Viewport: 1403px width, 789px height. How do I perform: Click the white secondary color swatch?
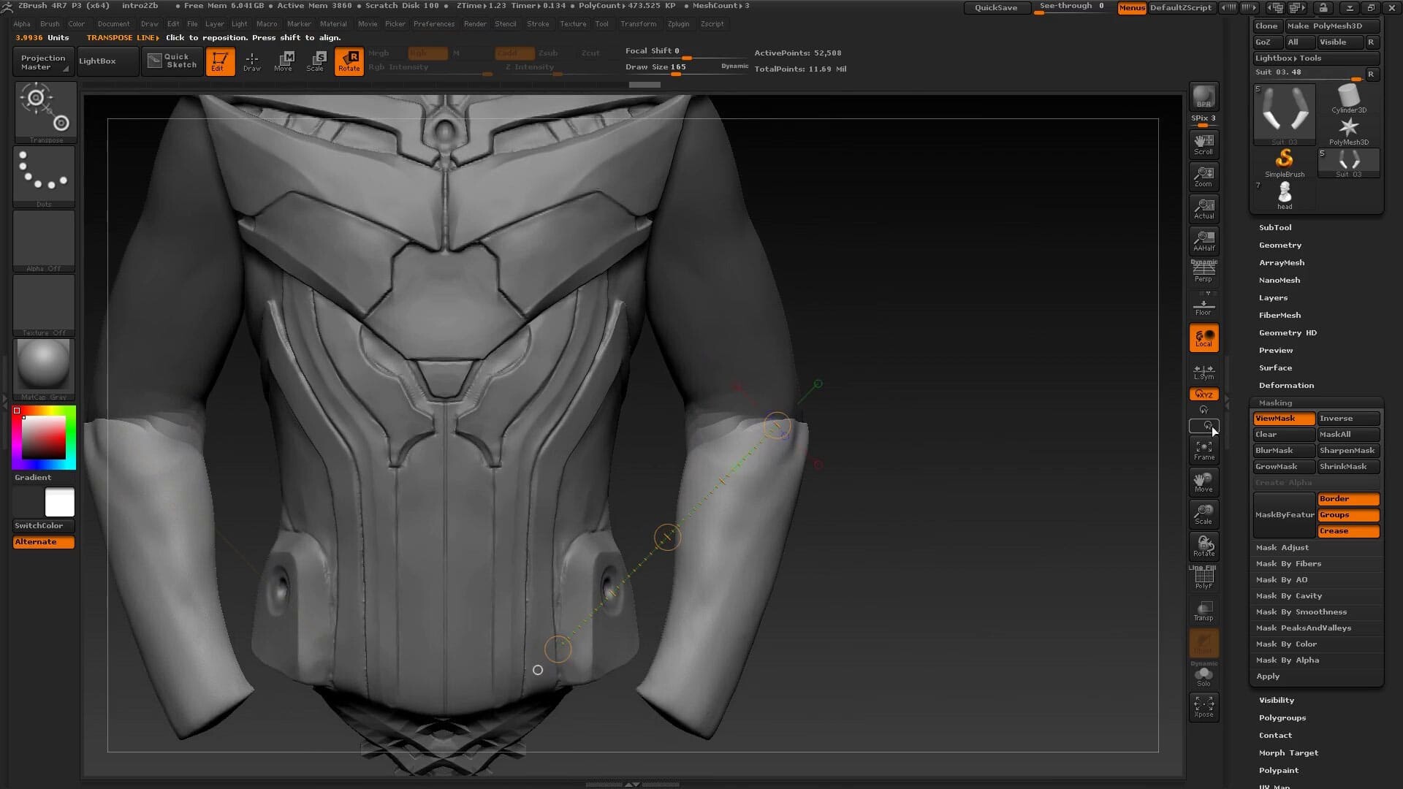point(60,503)
